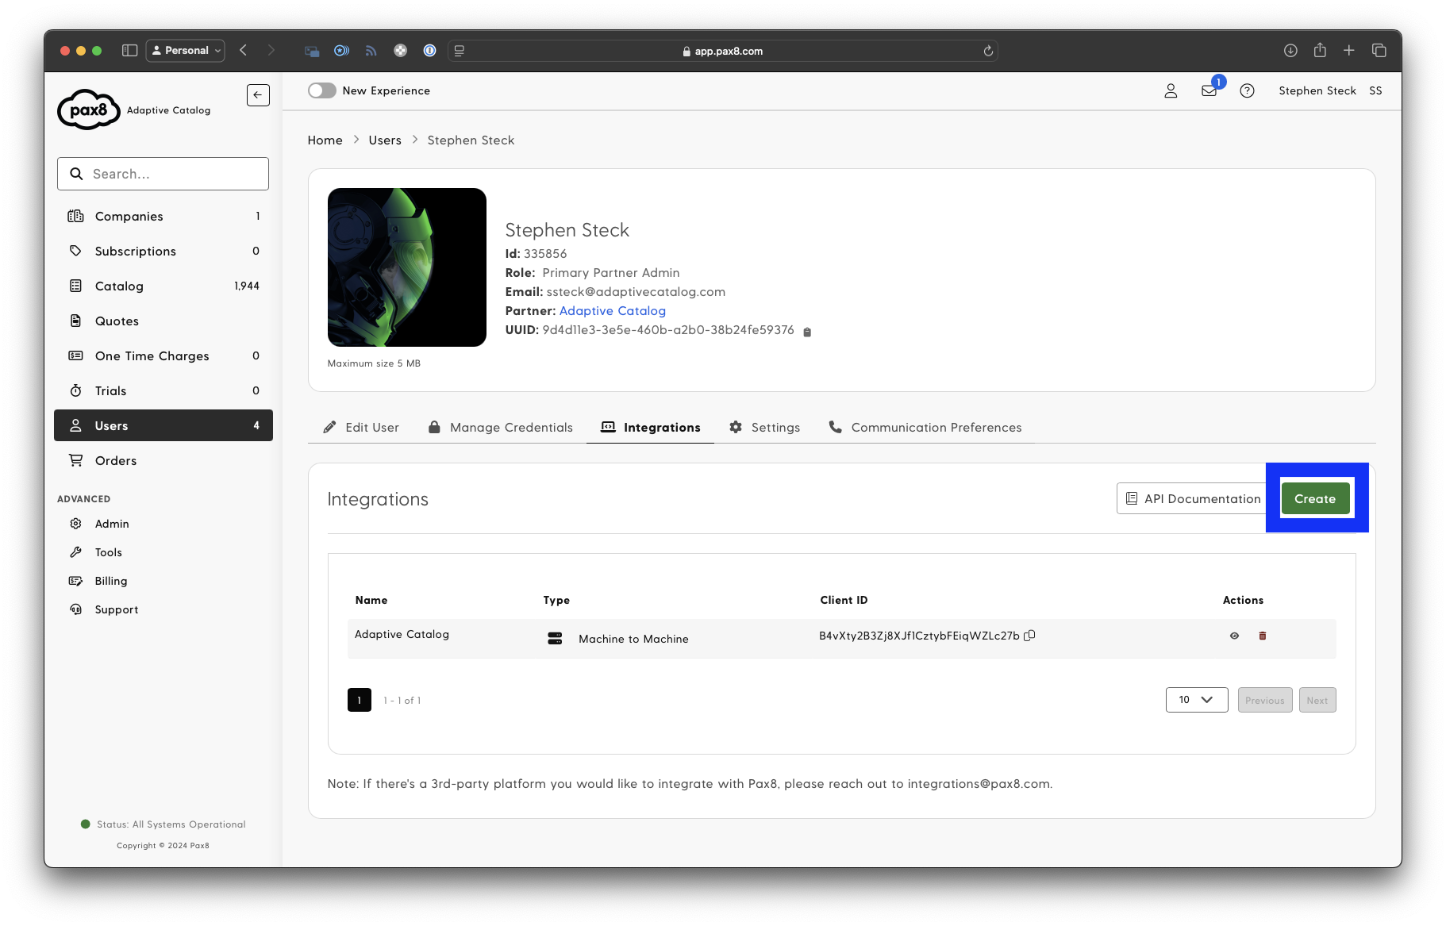Delete integration with trash icon
1446x926 pixels.
tap(1263, 636)
